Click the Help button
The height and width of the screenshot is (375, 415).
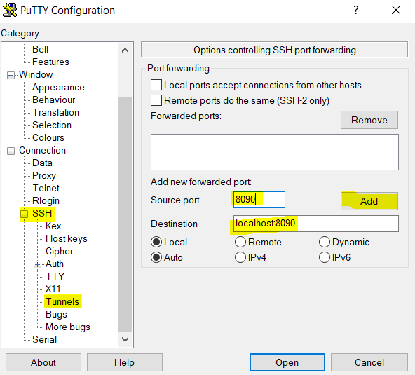pyautogui.click(x=124, y=362)
